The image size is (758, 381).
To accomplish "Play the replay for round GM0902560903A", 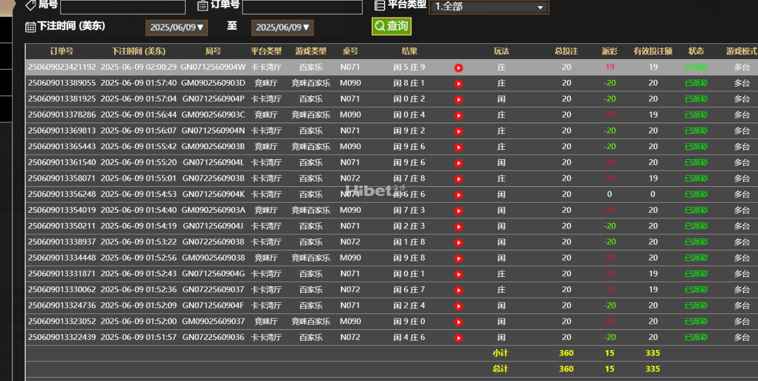I will tap(458, 209).
